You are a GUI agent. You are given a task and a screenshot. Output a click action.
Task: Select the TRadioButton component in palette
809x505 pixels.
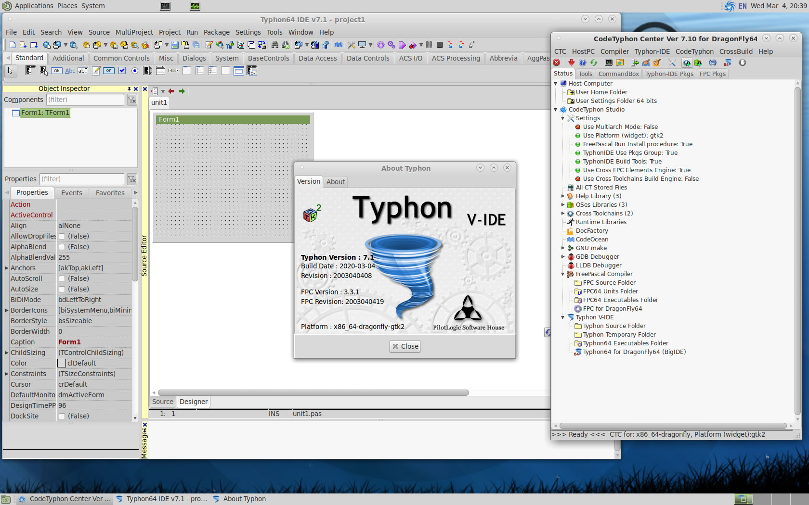tap(135, 71)
